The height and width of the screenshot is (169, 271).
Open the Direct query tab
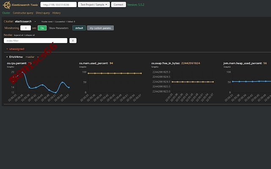pyautogui.click(x=43, y=13)
